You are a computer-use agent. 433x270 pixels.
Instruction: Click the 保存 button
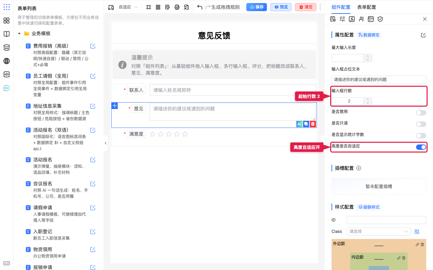(256, 7)
